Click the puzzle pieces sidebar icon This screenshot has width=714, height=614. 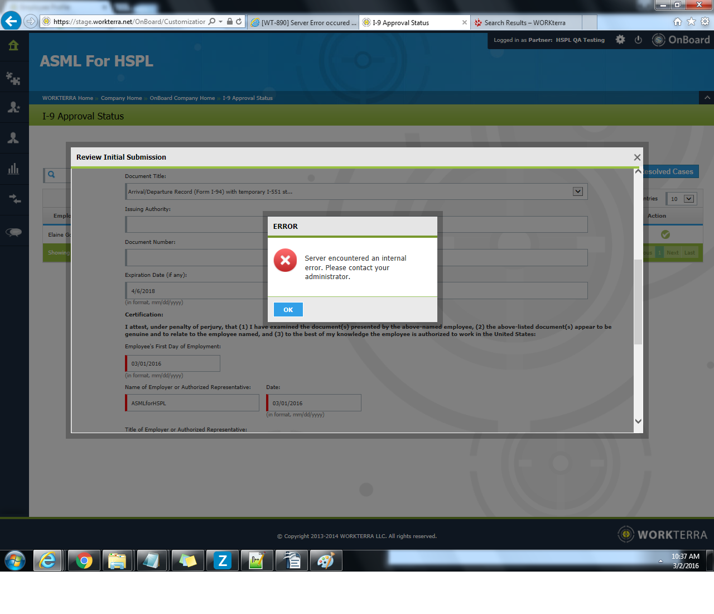pyautogui.click(x=13, y=78)
